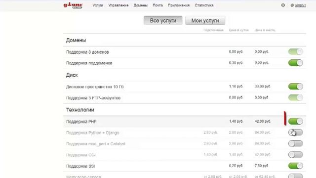Select the Поддержка 3 FTP-аккаунтов label
Viewport: 316px width, 178px height.
(x=93, y=98)
